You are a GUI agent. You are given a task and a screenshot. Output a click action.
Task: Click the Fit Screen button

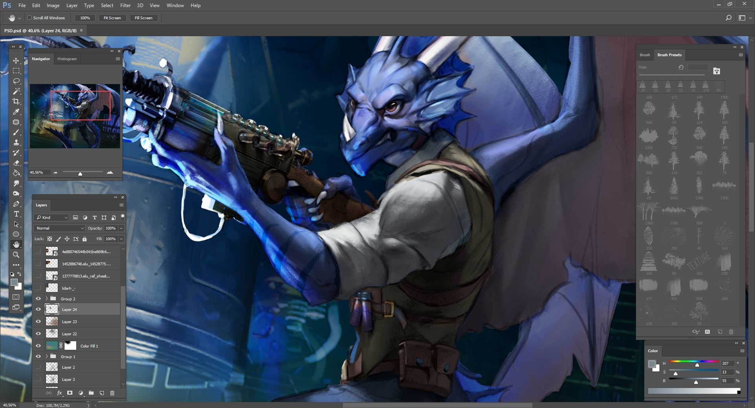point(112,18)
